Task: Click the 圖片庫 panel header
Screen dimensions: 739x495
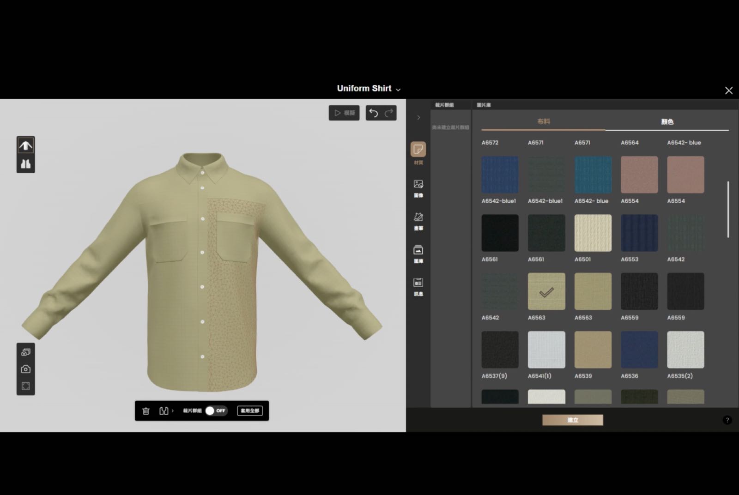Action: pos(484,105)
